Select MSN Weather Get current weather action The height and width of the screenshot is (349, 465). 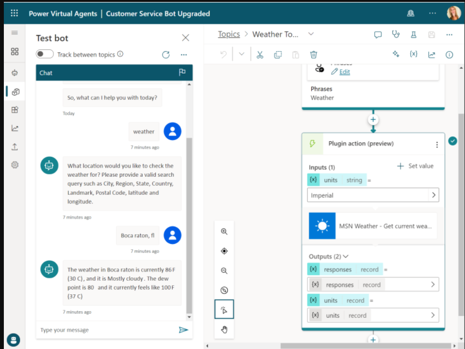373,226
